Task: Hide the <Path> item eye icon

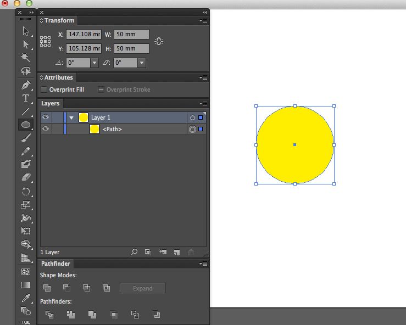Action: click(x=46, y=128)
